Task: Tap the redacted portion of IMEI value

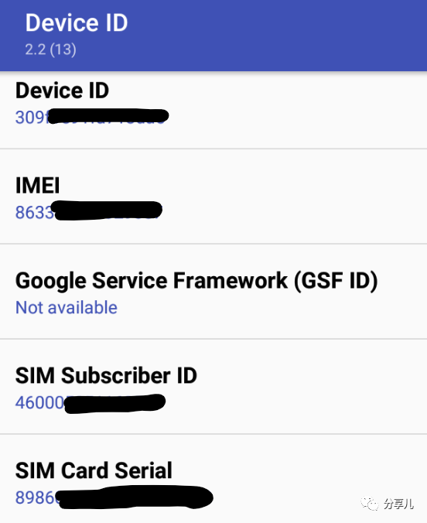Action: click(x=108, y=210)
